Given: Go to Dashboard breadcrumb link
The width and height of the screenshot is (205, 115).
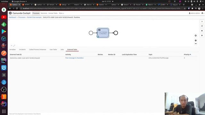Looking at the screenshot, I should (x=12, y=17).
